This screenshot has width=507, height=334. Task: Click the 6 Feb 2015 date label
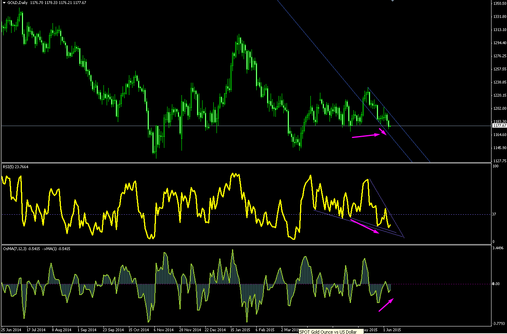click(265, 330)
